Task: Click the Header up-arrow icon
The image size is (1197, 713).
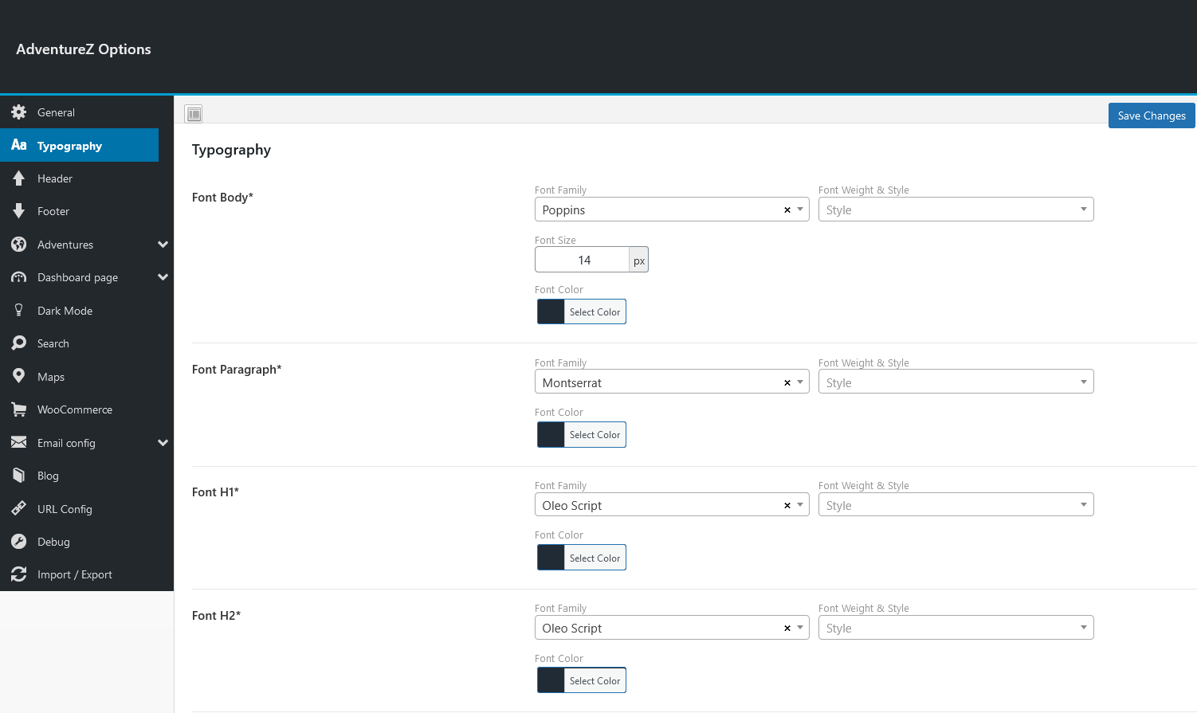Action: (x=19, y=178)
